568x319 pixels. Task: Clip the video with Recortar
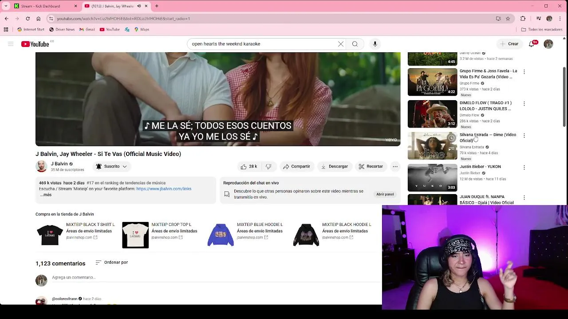click(x=371, y=167)
